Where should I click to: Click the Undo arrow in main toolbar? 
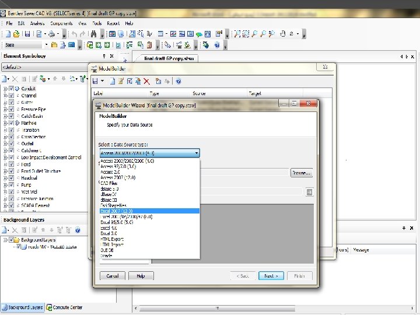[74, 34]
